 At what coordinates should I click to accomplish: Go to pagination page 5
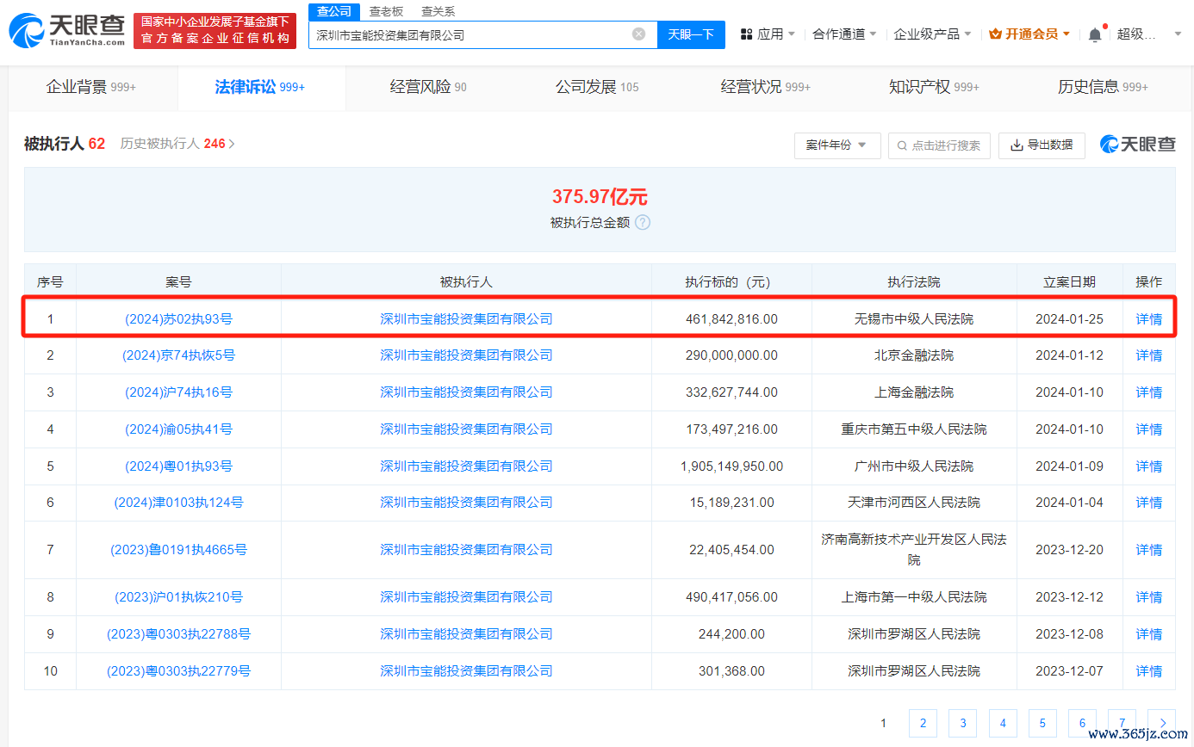point(1042,724)
